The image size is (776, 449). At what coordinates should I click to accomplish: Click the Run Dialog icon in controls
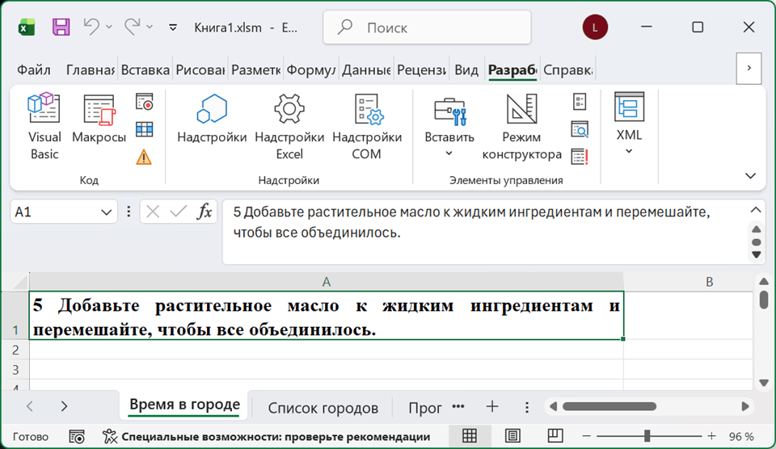coord(580,157)
